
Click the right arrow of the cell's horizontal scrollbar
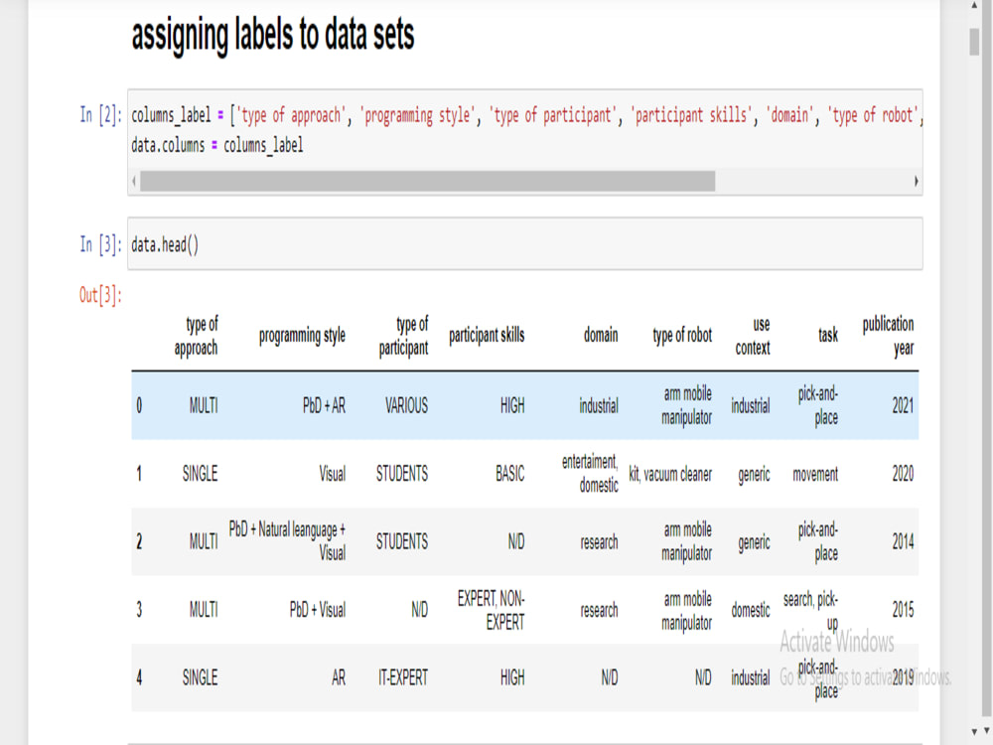pos(915,182)
